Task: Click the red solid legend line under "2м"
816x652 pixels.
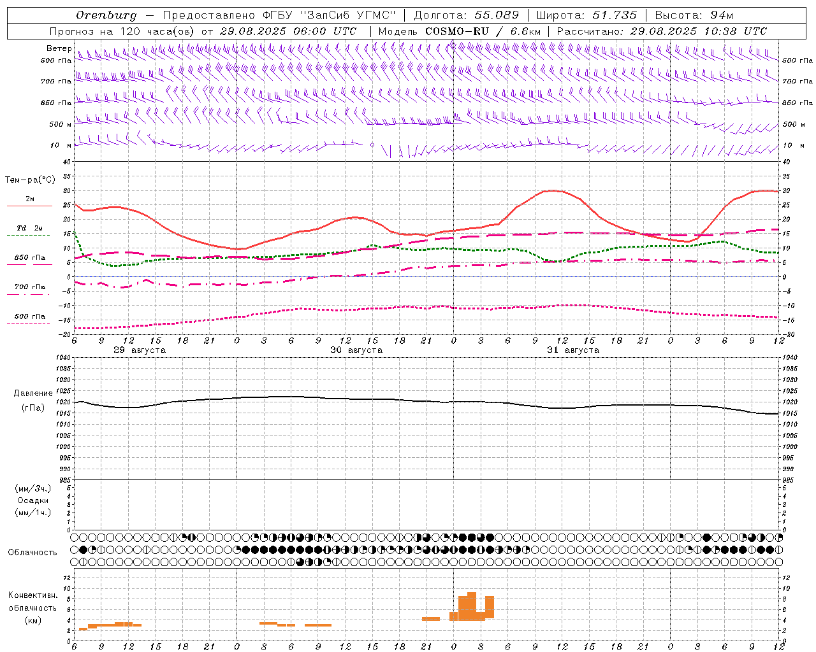Action: coord(29,206)
